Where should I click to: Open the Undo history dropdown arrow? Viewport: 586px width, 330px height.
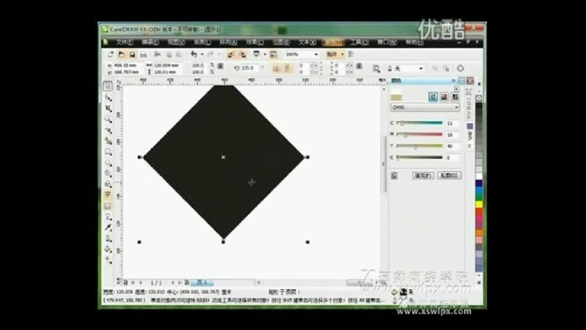[x=201, y=54]
